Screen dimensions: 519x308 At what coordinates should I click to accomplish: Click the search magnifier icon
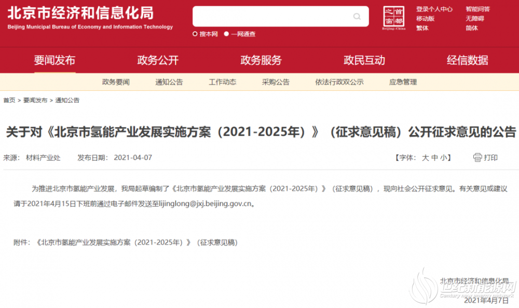pos(357,16)
